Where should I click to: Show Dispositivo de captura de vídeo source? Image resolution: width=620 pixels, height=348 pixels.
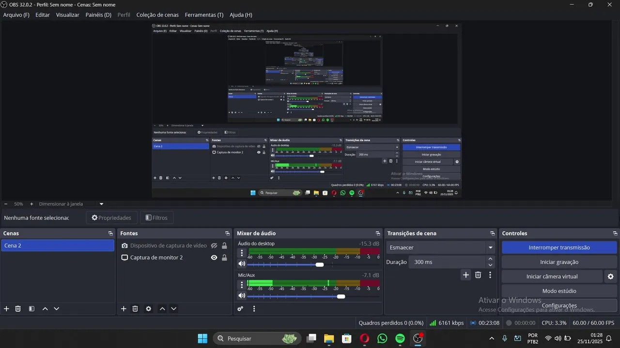[214, 246]
